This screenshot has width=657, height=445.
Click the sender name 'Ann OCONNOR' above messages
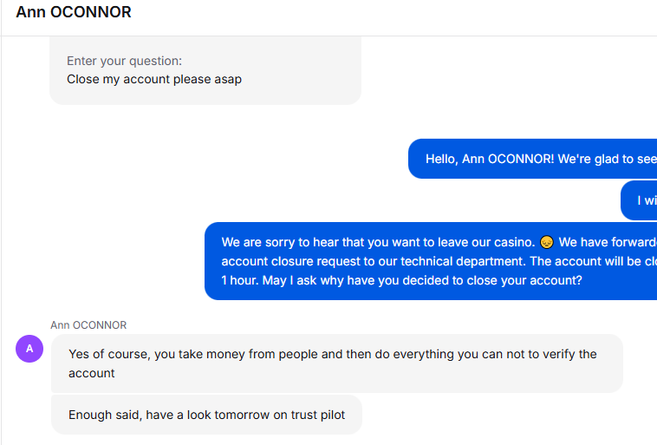coord(88,325)
